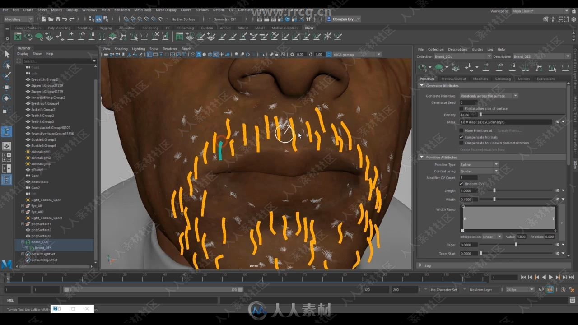This screenshot has height=325, width=578.
Task: Click the Lasso Select tool in toolbox
Action: click(x=7, y=65)
